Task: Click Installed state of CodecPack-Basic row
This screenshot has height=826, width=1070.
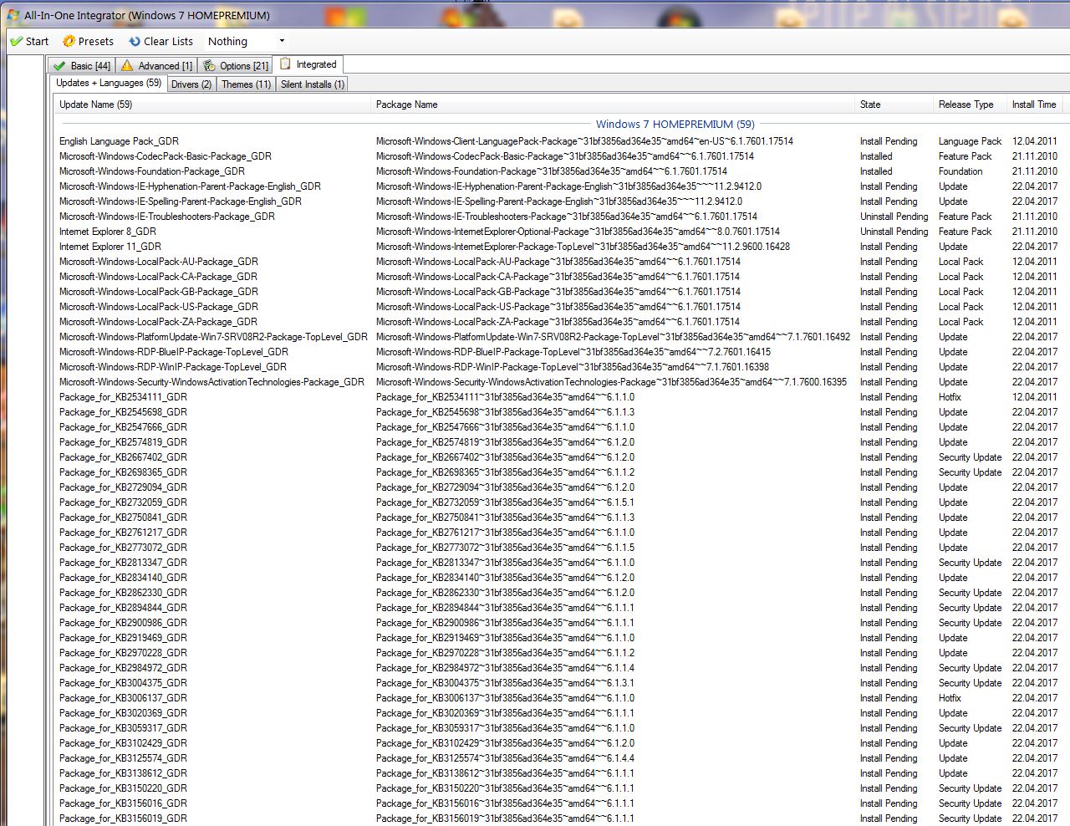Action: (876, 156)
